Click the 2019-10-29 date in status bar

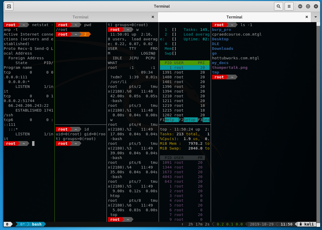(x=262, y=224)
